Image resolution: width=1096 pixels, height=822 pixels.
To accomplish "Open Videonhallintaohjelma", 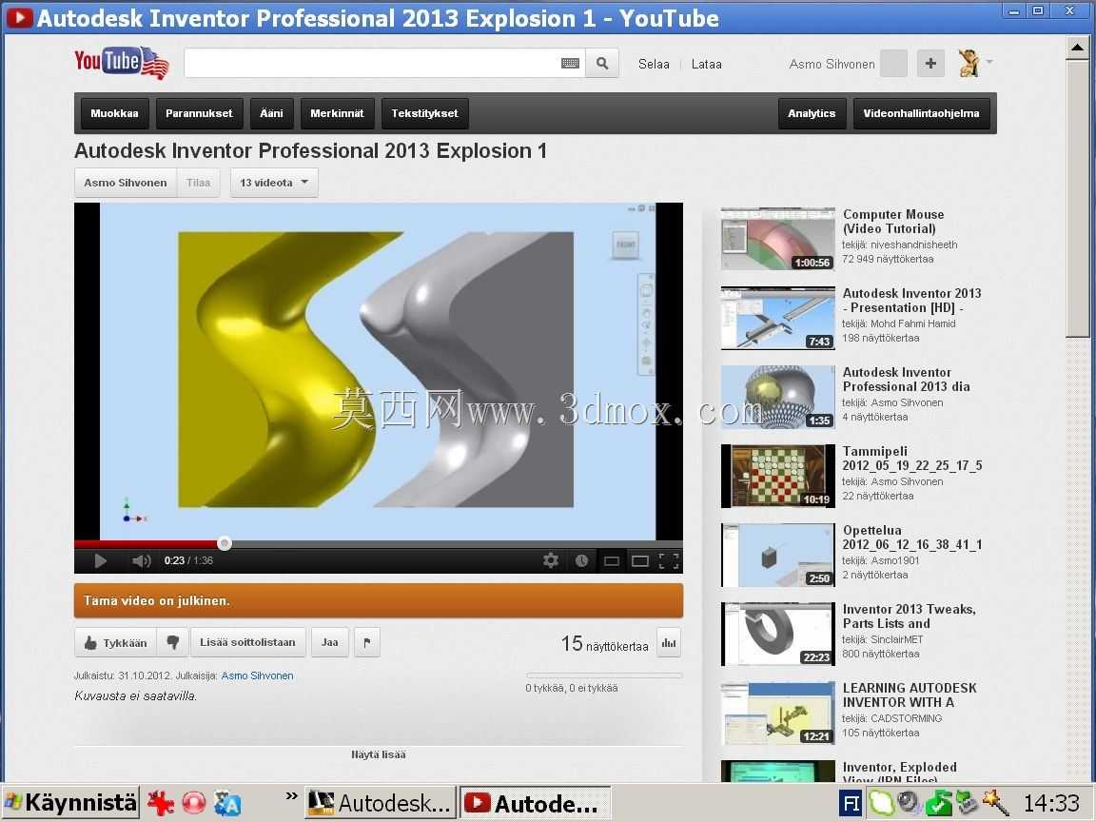I will click(921, 113).
